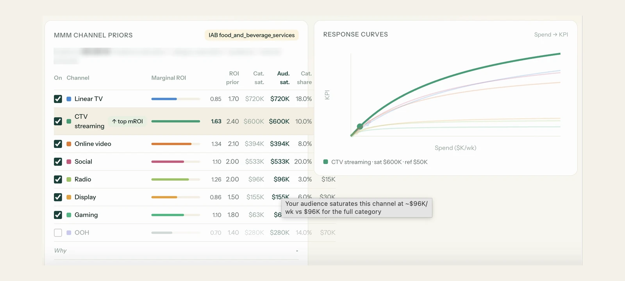The image size is (625, 281).
Task: Click the Gaming marginal ROI bar
Action: 176,215
